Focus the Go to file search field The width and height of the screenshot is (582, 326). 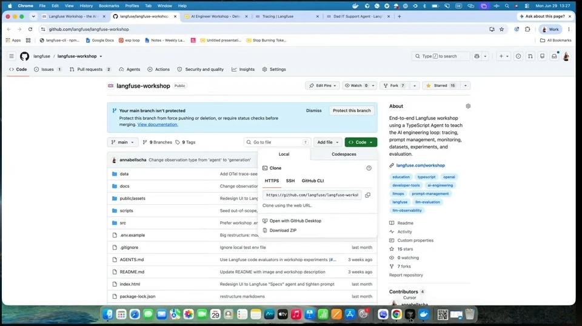277,142
